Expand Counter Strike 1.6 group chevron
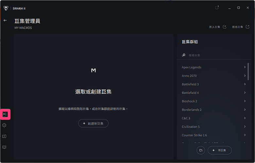Image resolution: width=255 pixels, height=163 pixels. (x=245, y=135)
